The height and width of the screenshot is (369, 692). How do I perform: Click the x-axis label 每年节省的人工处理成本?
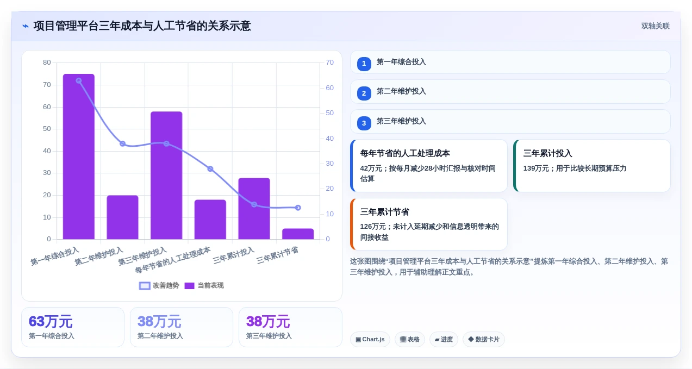(x=173, y=260)
